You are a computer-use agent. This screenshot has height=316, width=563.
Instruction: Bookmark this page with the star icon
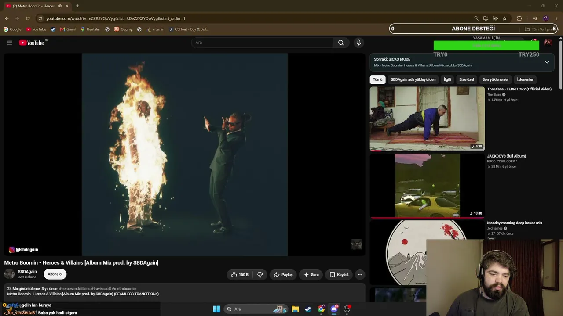click(x=505, y=18)
